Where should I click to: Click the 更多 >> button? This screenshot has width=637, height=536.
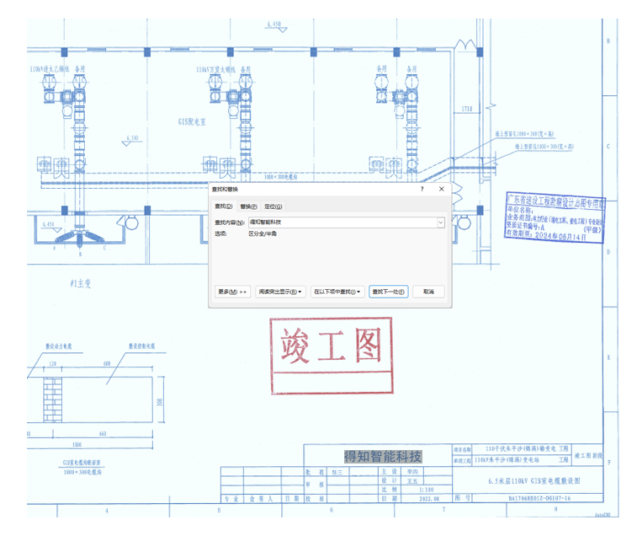pyautogui.click(x=232, y=292)
